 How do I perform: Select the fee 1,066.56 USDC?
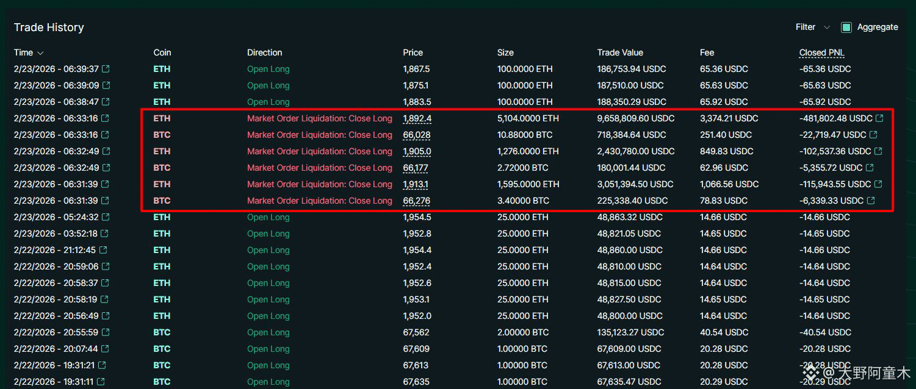729,184
